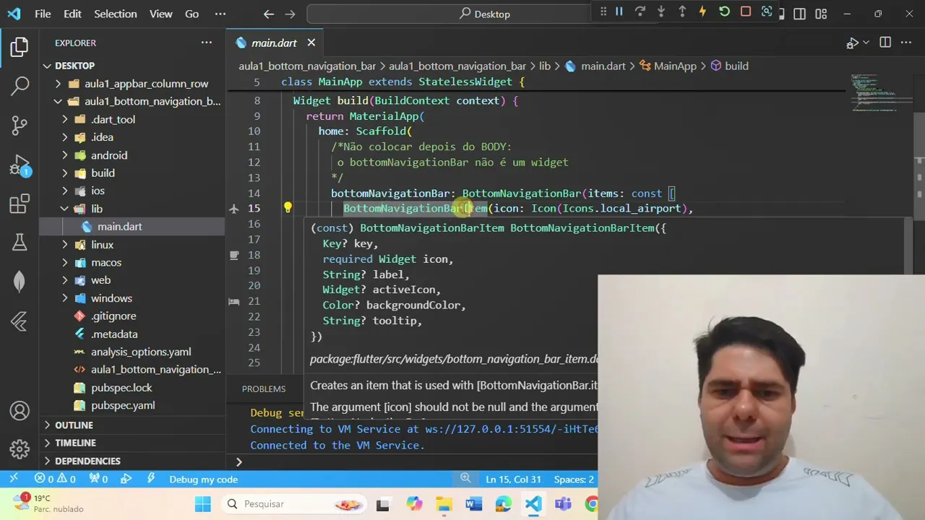Pause the debug session
Image resolution: width=925 pixels, height=520 pixels.
pyautogui.click(x=619, y=12)
